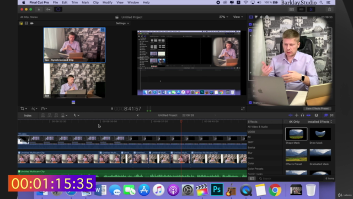Open the viewer View options dropdown
The height and width of the screenshot is (199, 353).
pyautogui.click(x=238, y=17)
